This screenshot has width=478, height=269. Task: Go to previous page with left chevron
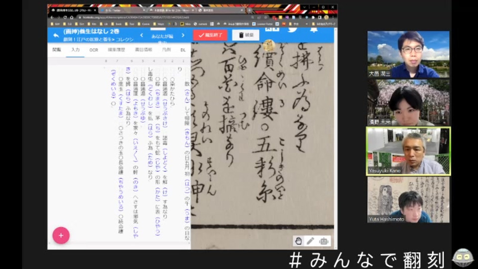pos(142,35)
